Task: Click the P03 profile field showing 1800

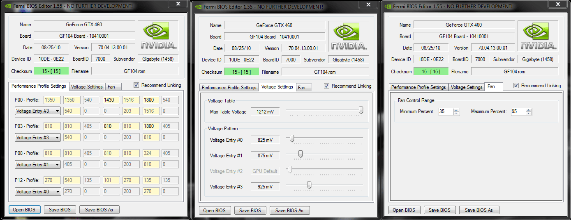Action: click(x=151, y=127)
